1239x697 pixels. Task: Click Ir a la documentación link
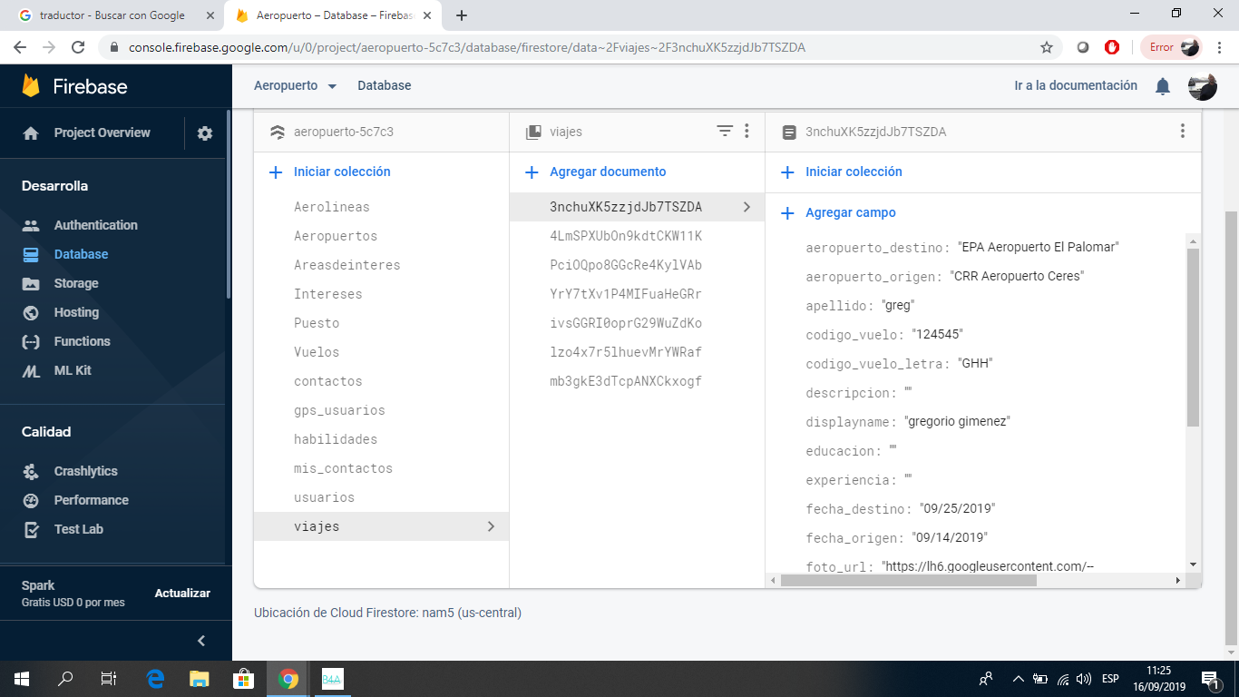click(x=1076, y=85)
